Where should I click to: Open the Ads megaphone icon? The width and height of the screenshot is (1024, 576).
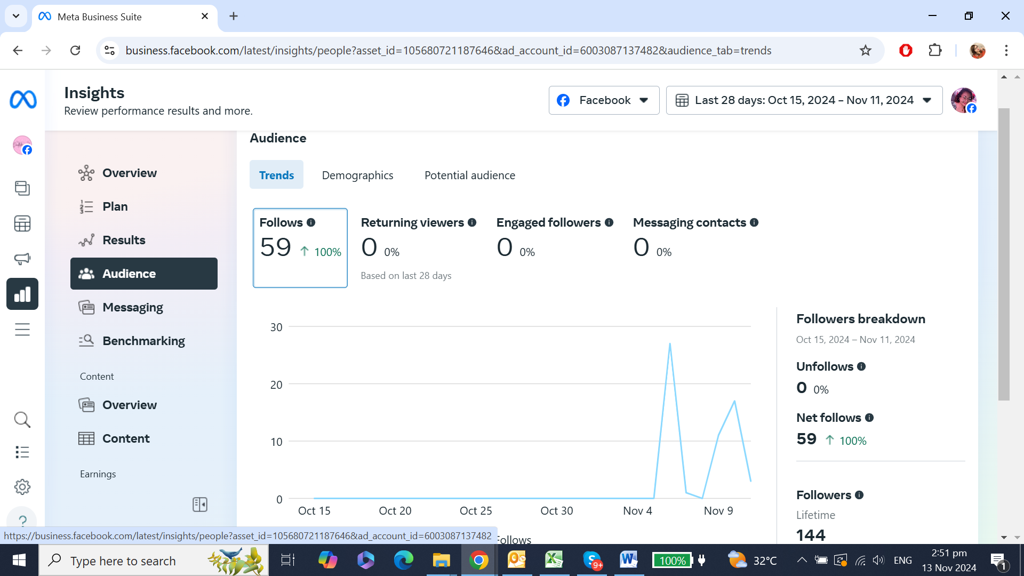[x=22, y=259]
